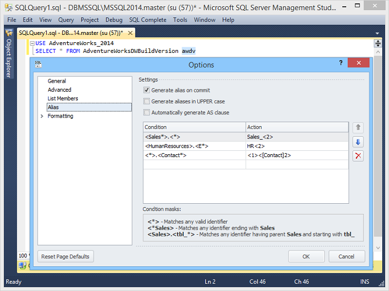Toggle Generate alias on commit
This screenshot has width=389, height=291.
(147, 90)
